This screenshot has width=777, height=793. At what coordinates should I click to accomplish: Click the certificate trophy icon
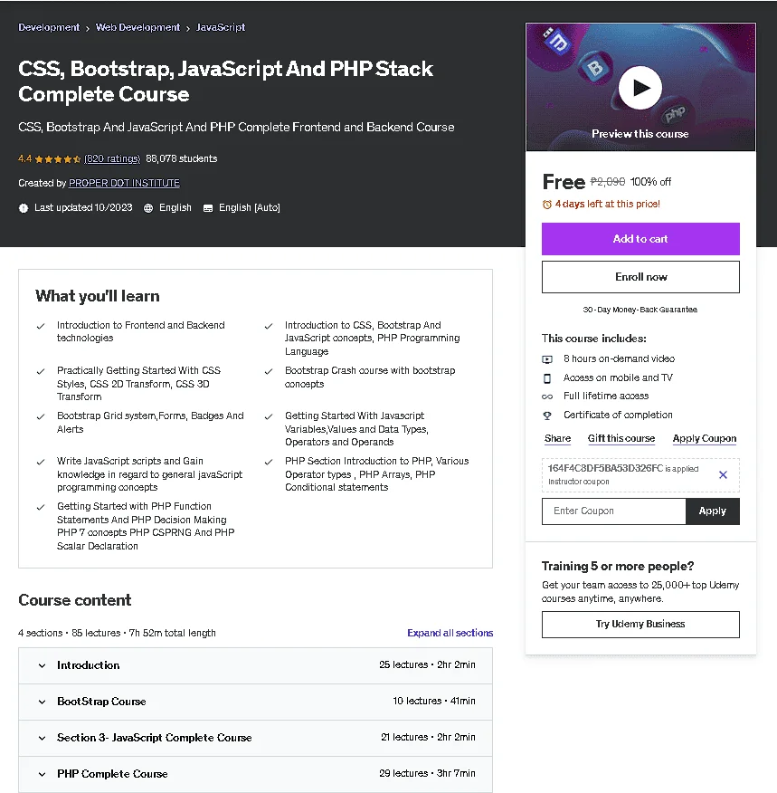(547, 416)
